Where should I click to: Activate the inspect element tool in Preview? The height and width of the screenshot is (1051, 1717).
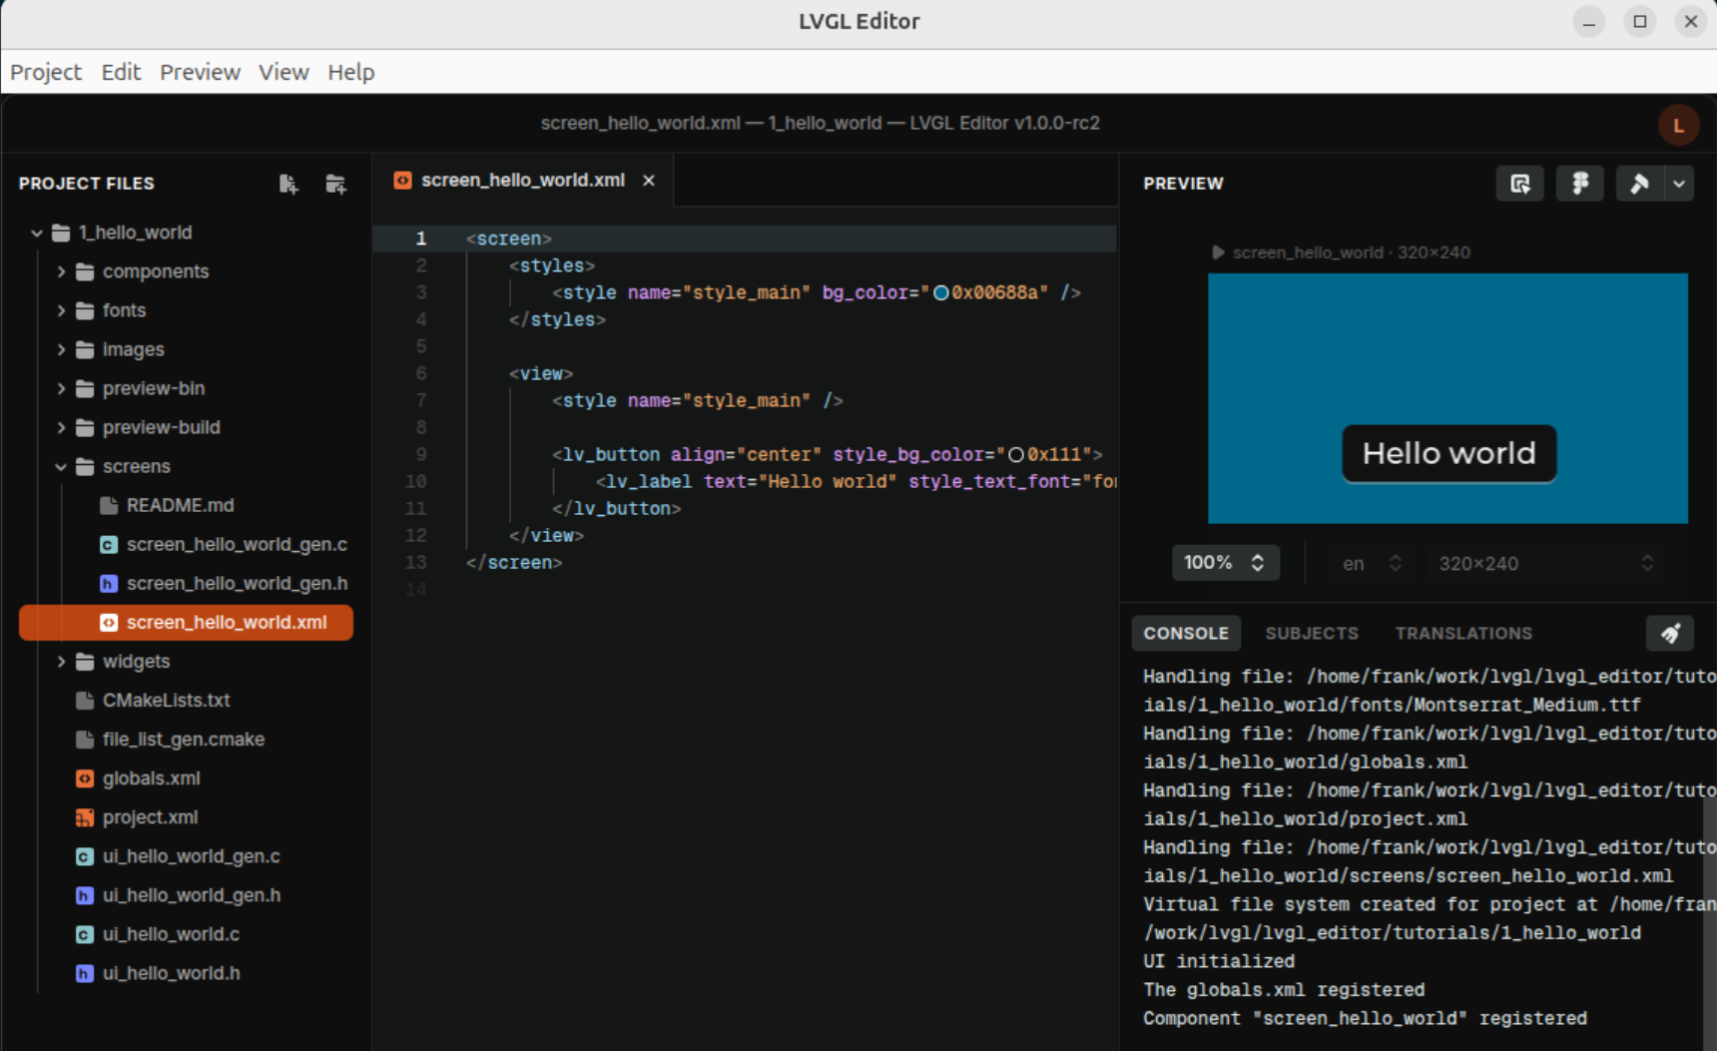pyautogui.click(x=1519, y=184)
